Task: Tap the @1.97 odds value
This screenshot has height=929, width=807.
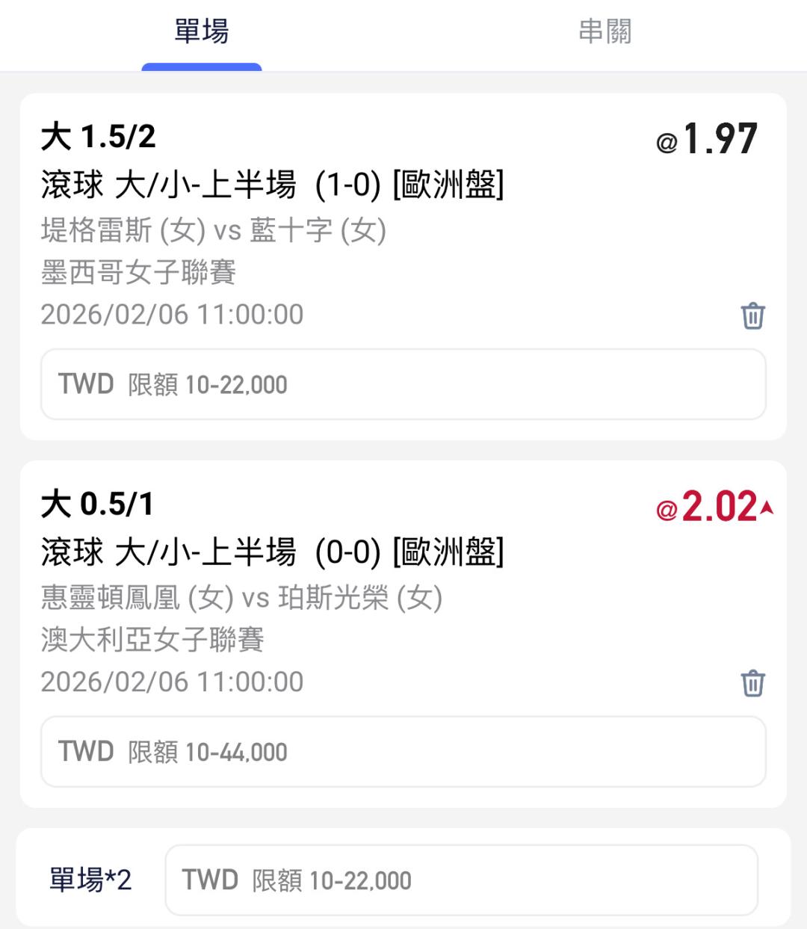Action: (x=708, y=139)
